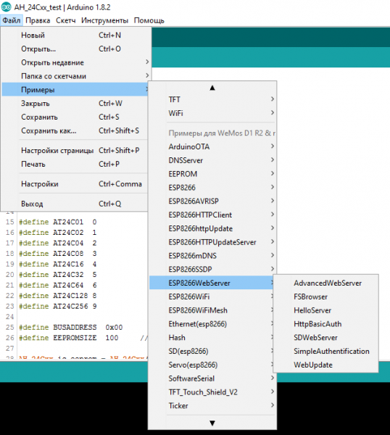Open the FSBrowser example
The height and width of the screenshot is (435, 390).
click(326, 297)
